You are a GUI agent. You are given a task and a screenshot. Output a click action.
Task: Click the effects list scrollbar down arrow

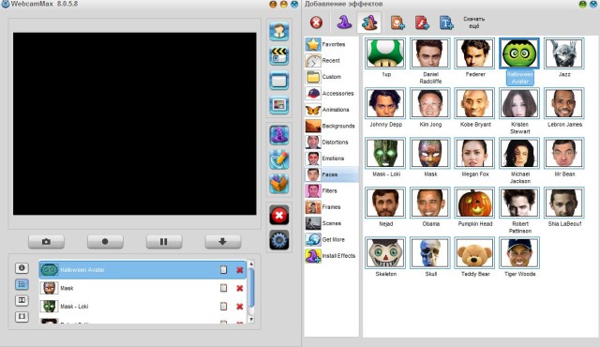251,319
